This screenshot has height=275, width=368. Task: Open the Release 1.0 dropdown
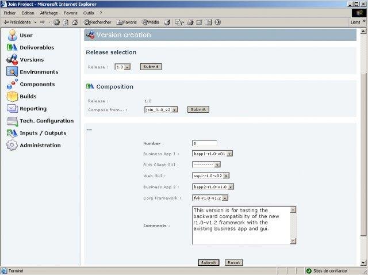point(122,67)
